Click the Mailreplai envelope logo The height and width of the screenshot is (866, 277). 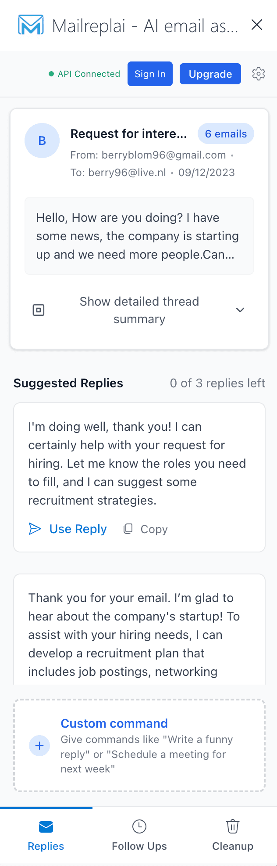pyautogui.click(x=31, y=25)
